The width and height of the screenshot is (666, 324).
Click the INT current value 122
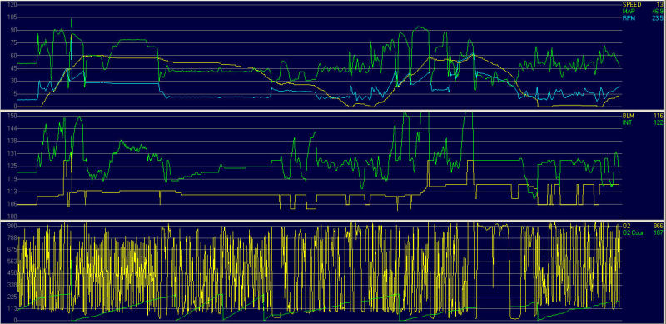[x=659, y=122]
